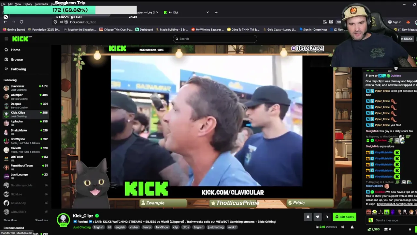Screen dimensions: 417x235
Task: Click the Firefox account Sign in button
Action: tap(395, 22)
